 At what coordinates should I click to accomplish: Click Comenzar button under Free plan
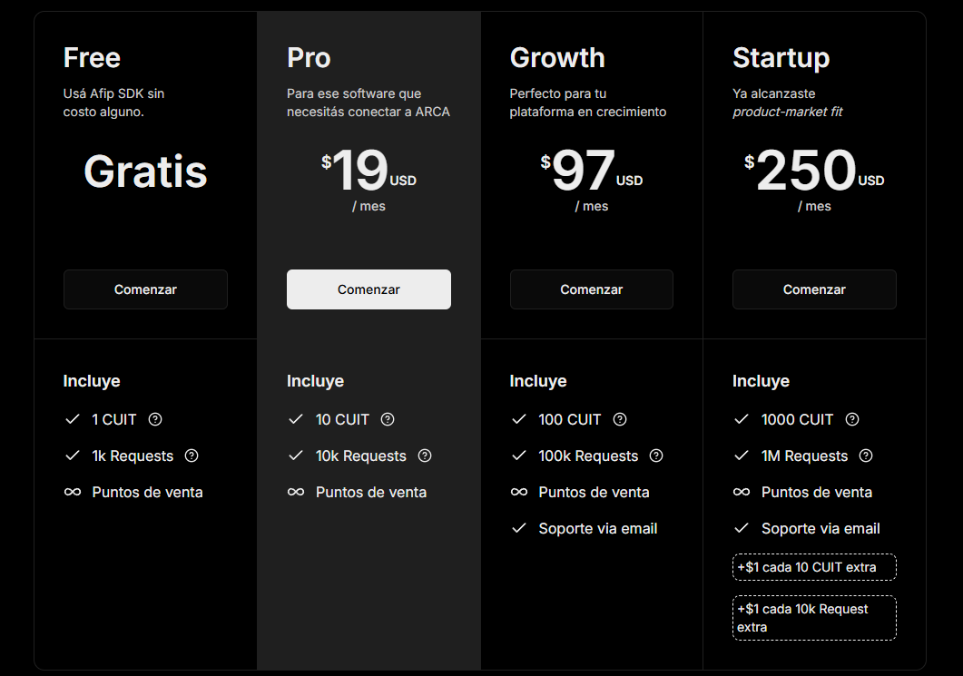click(145, 289)
